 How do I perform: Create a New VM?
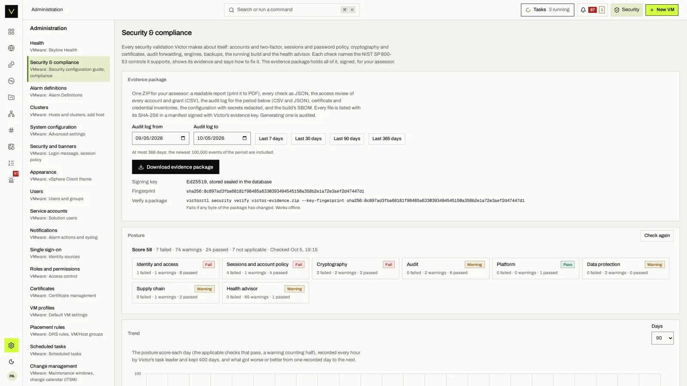(x=662, y=10)
